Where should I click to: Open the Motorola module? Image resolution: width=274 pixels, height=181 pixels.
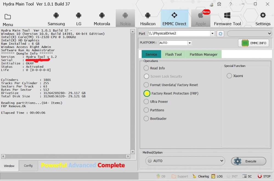[x=102, y=19]
